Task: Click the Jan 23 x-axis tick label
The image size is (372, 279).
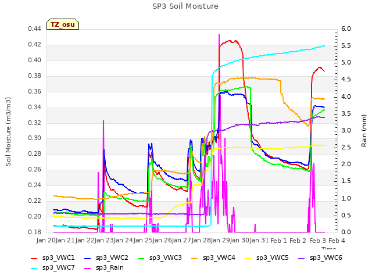Action: [x=105, y=241]
